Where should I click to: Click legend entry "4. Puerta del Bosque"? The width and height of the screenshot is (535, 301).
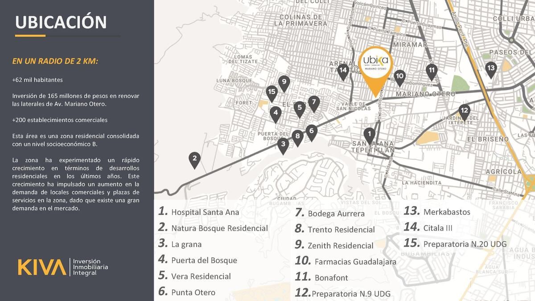(198, 260)
